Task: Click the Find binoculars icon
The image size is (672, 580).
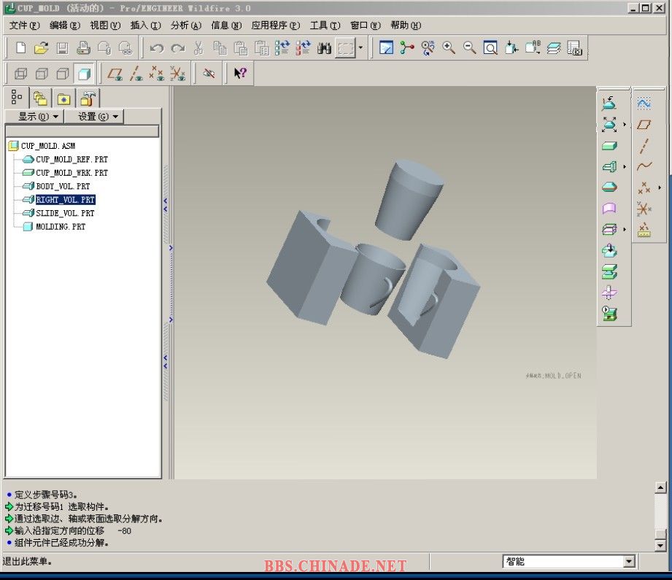Action: click(x=324, y=48)
